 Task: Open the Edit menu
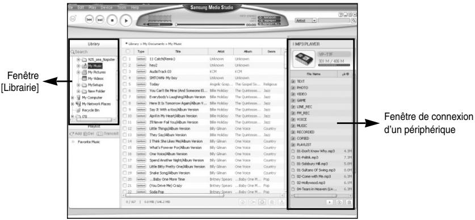pyautogui.click(x=81, y=7)
